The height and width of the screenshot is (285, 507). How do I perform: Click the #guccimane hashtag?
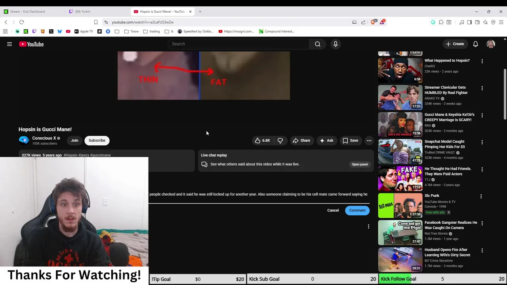[101, 155]
